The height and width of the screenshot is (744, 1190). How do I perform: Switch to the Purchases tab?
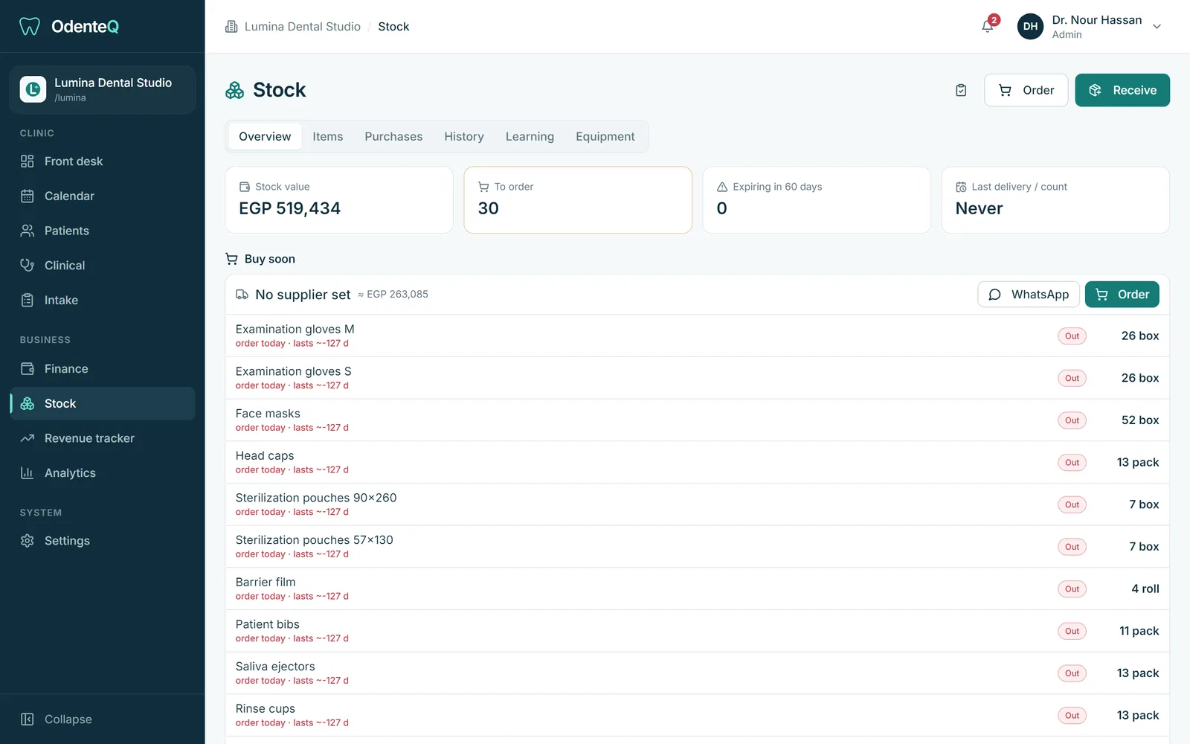click(393, 137)
